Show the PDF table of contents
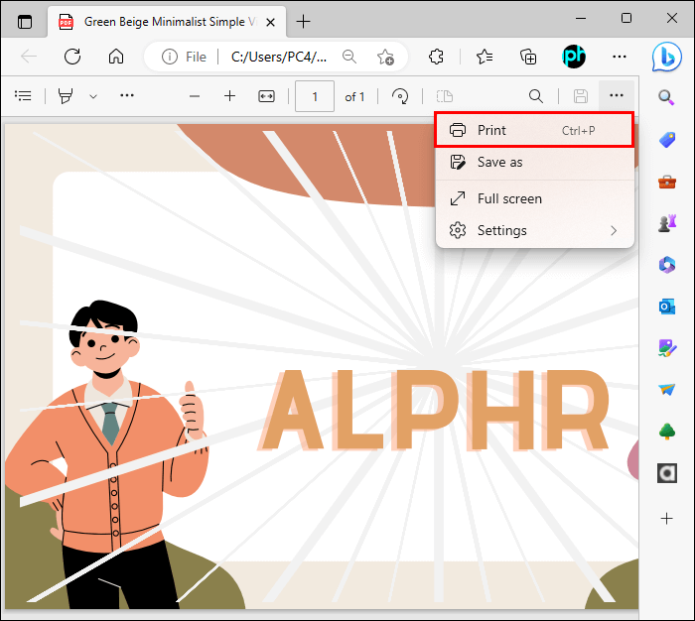This screenshot has width=695, height=621. coord(23,95)
